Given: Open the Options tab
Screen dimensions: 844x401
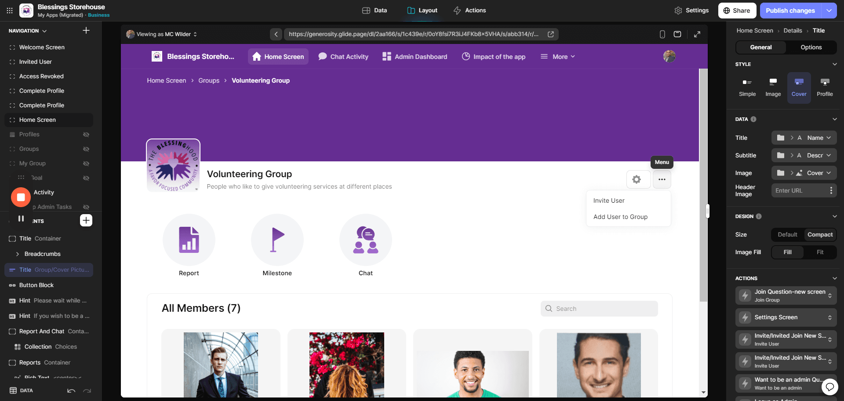Looking at the screenshot, I should (811, 47).
